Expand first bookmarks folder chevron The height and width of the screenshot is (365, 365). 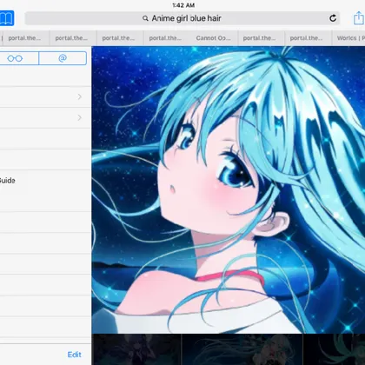(x=80, y=96)
